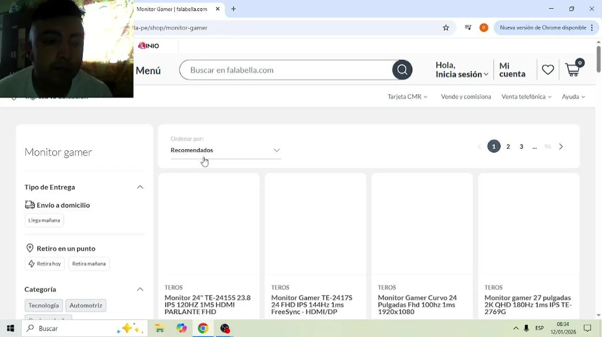Show hidden system tray icons
602x337 pixels.
pos(516,329)
